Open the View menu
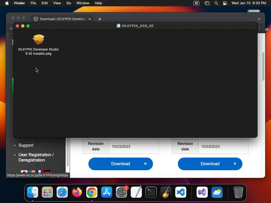This screenshot has height=203, width=271. 57,3
